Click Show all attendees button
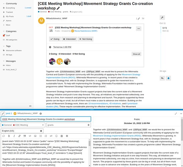Viewport: 183px width, 167px height. (x=136, y=54)
